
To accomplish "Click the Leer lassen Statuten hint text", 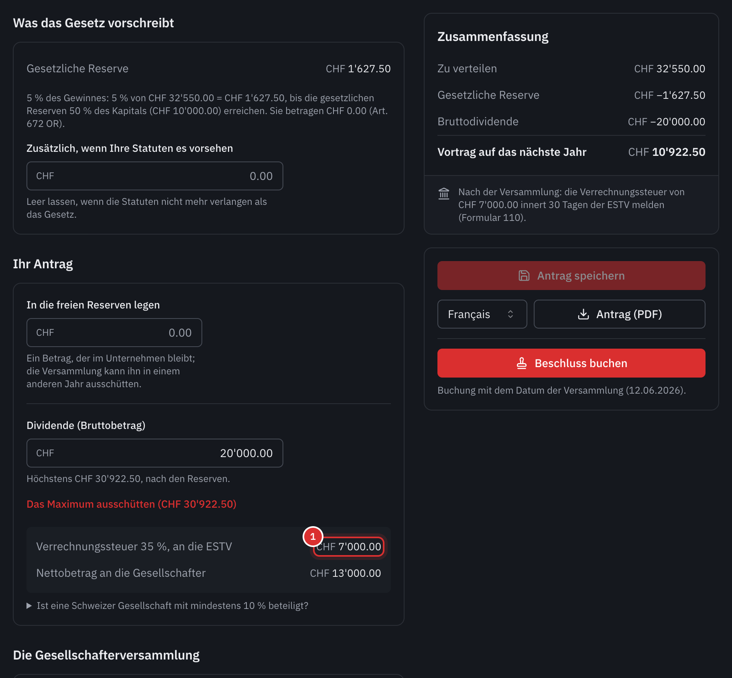I will 146,208.
